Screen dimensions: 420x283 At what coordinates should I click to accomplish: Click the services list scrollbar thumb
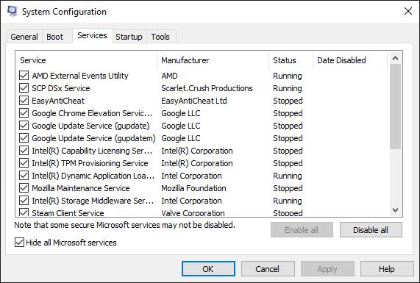tap(395, 107)
